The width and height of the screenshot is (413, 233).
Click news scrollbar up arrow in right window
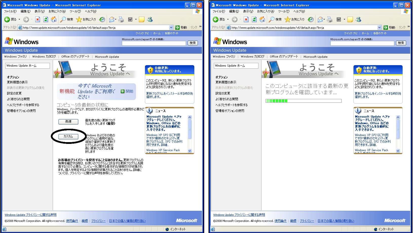[x=398, y=117]
